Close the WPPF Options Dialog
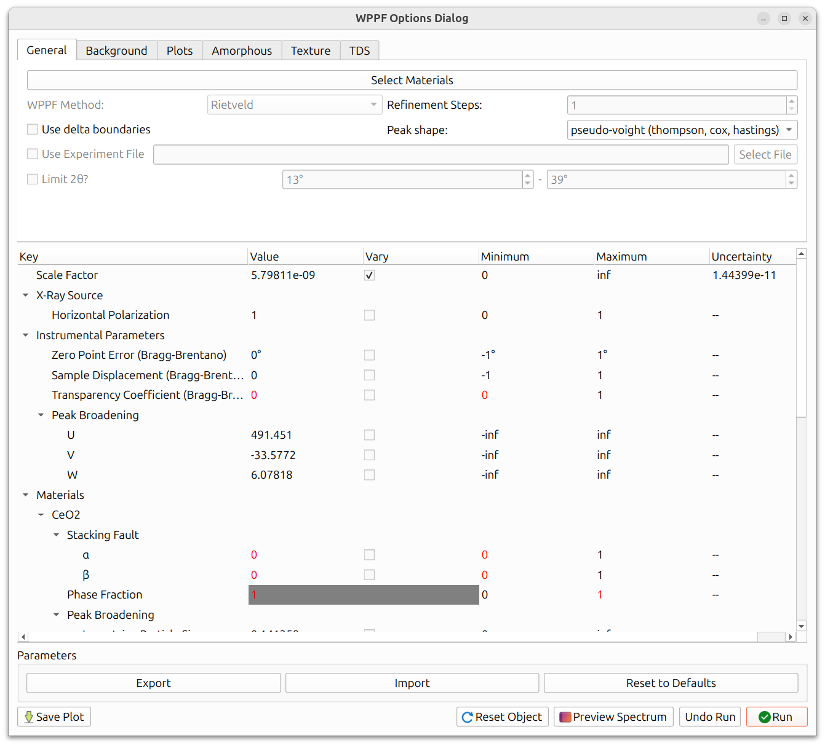 pos(805,18)
